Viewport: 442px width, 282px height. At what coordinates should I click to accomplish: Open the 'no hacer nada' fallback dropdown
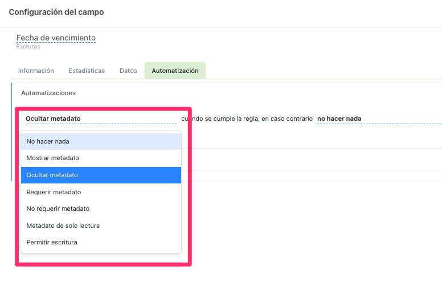(x=376, y=118)
